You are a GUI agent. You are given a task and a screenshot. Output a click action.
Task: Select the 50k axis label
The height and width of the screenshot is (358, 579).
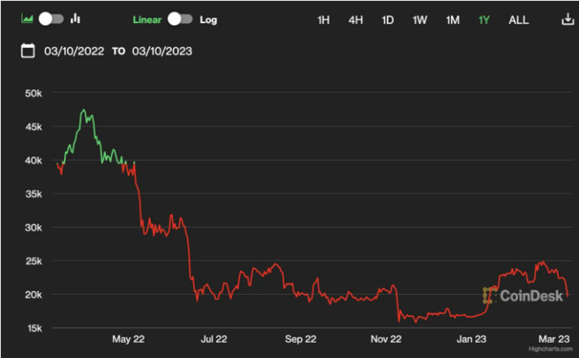tap(34, 94)
